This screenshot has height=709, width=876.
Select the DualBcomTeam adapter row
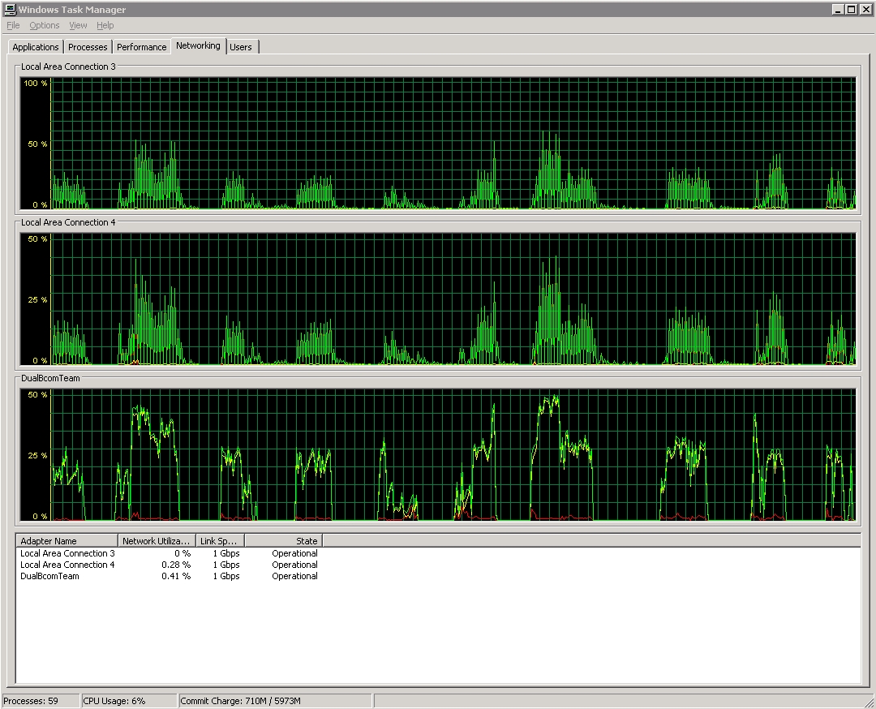click(x=49, y=576)
